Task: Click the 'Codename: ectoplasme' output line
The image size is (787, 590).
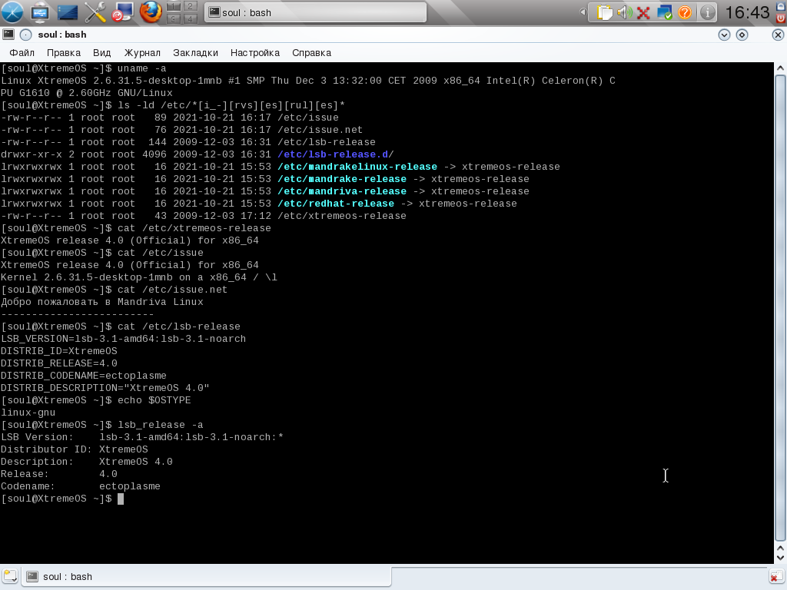Action: pos(80,486)
